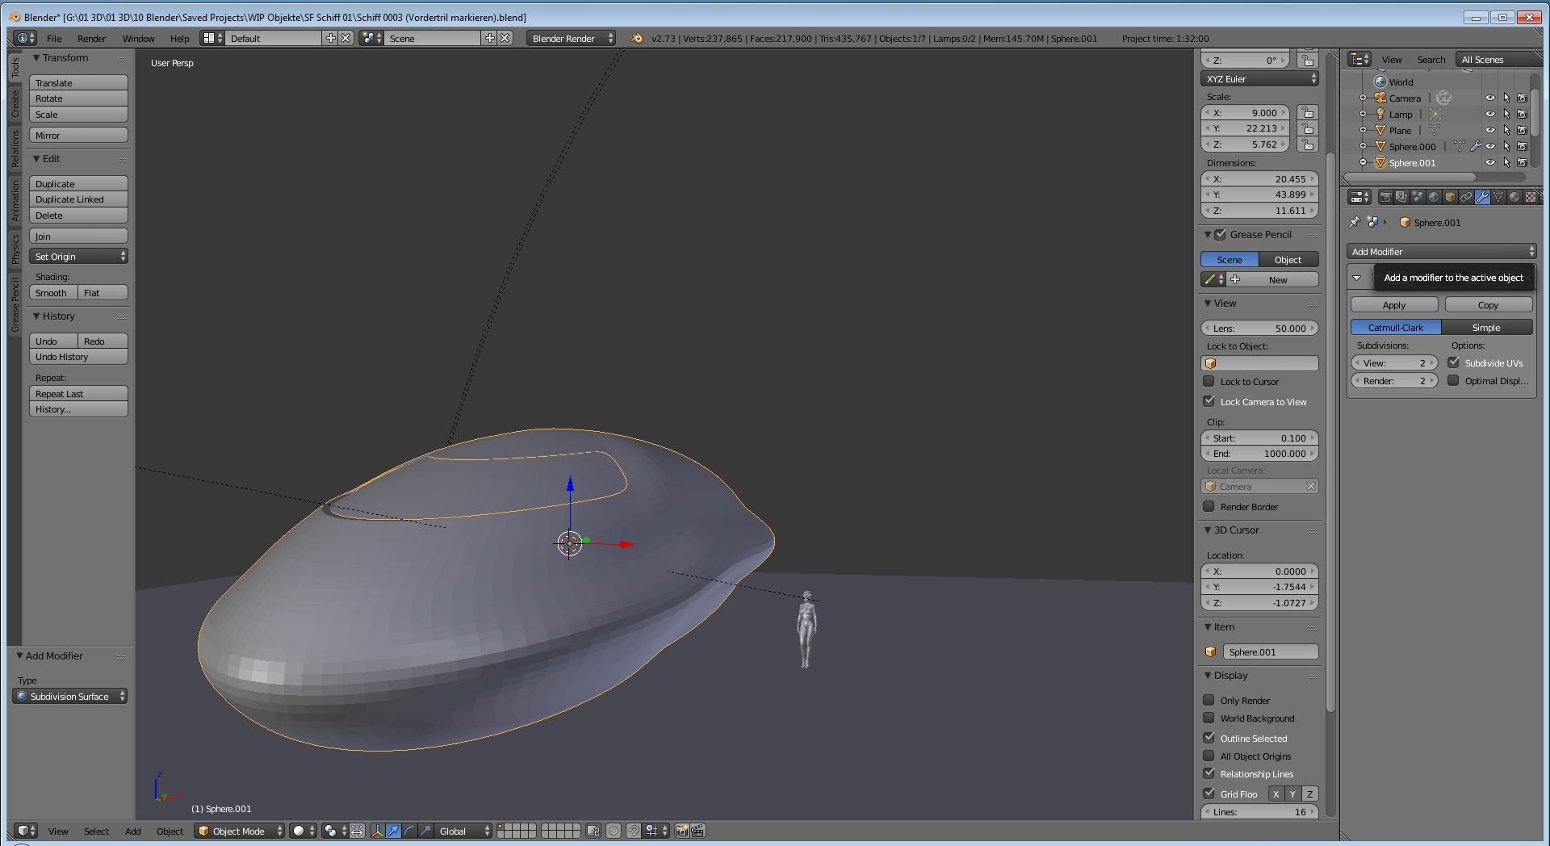Click the Lens focal length field
This screenshot has width=1550, height=846.
(1259, 329)
